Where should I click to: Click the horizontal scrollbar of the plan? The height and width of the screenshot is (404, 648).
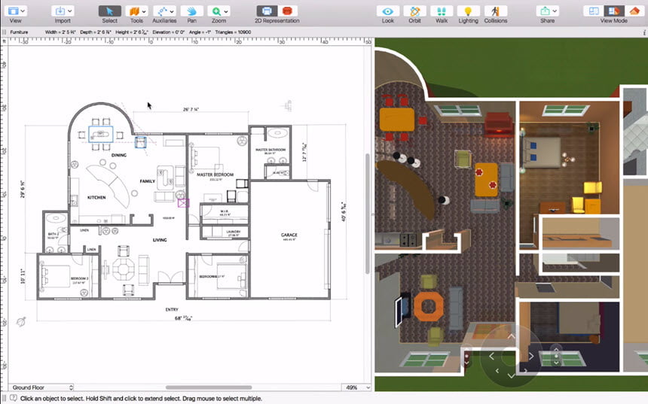coord(209,387)
